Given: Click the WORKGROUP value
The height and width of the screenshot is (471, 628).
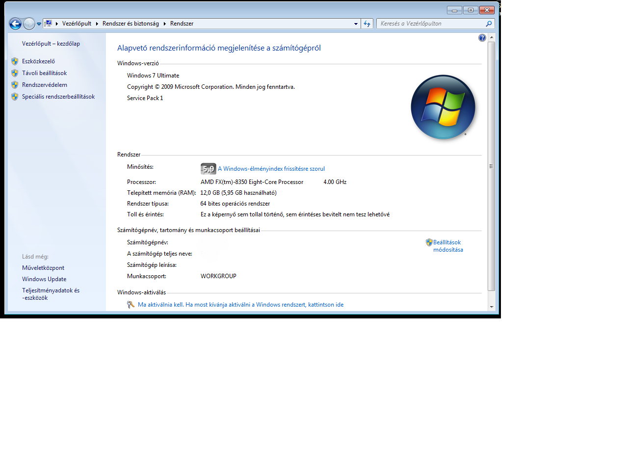Looking at the screenshot, I should 218,276.
